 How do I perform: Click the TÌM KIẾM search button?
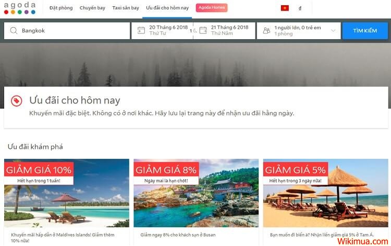click(x=365, y=31)
